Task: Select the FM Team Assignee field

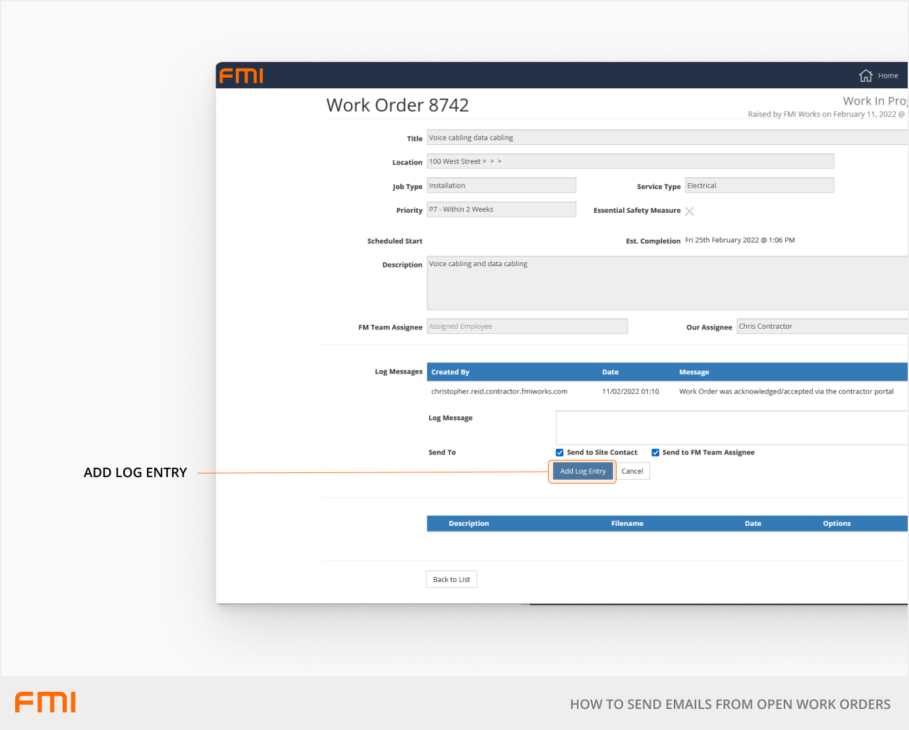Action: click(x=527, y=327)
